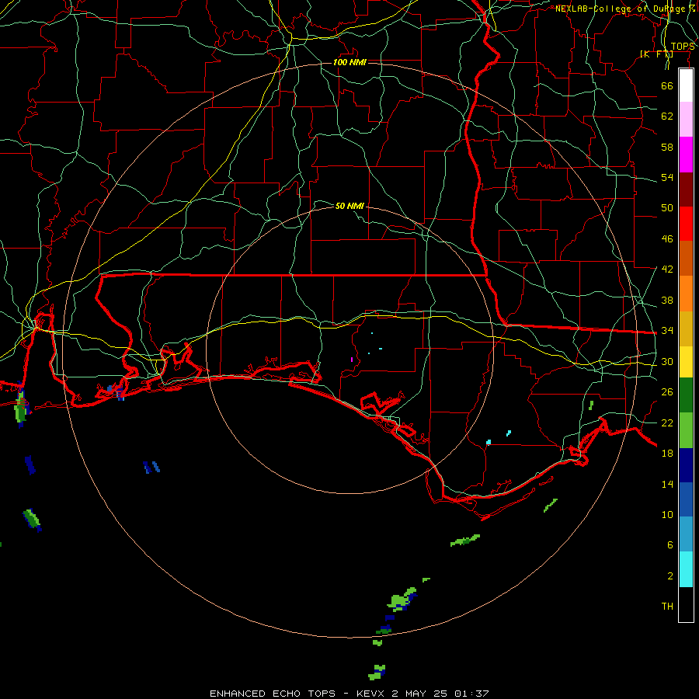Click the legend value '26'
This screenshot has height=699, width=699.
click(x=667, y=392)
